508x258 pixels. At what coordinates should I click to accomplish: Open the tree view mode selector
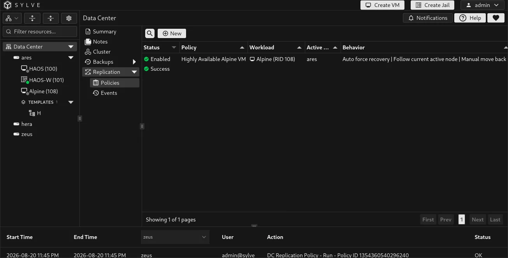click(12, 18)
